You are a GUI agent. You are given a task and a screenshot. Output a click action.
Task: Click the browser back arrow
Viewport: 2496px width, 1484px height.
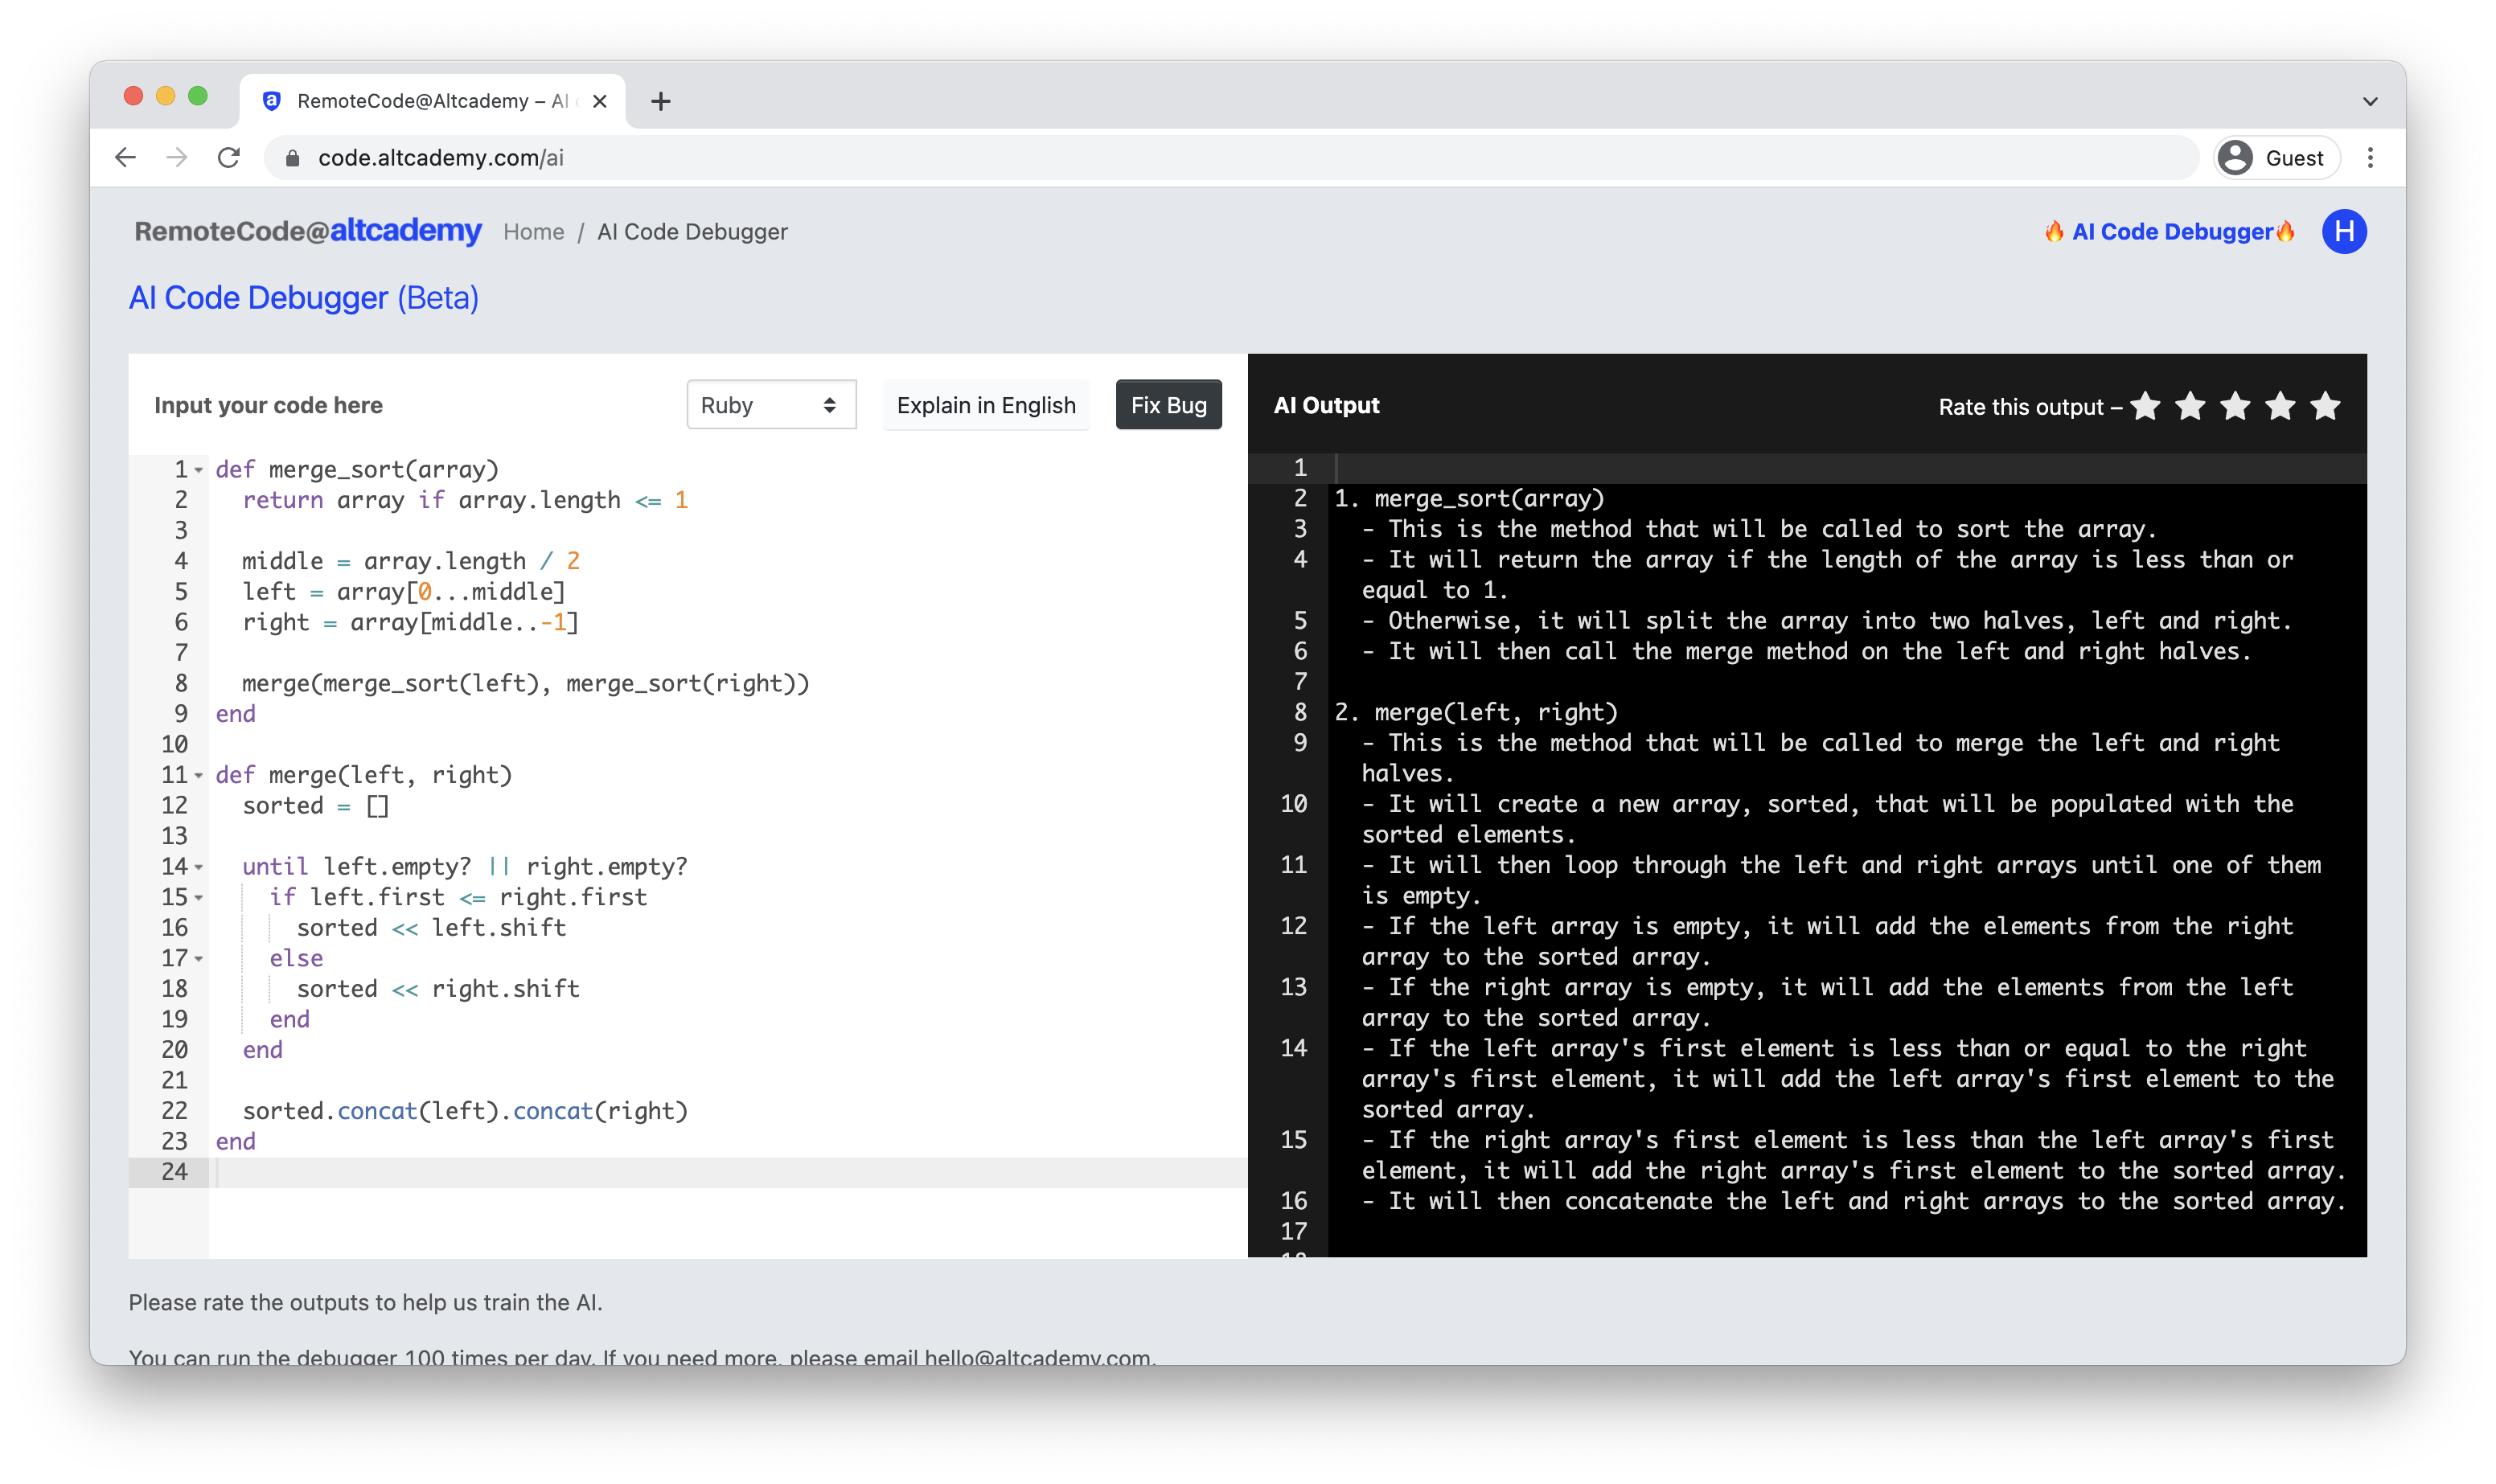(126, 157)
